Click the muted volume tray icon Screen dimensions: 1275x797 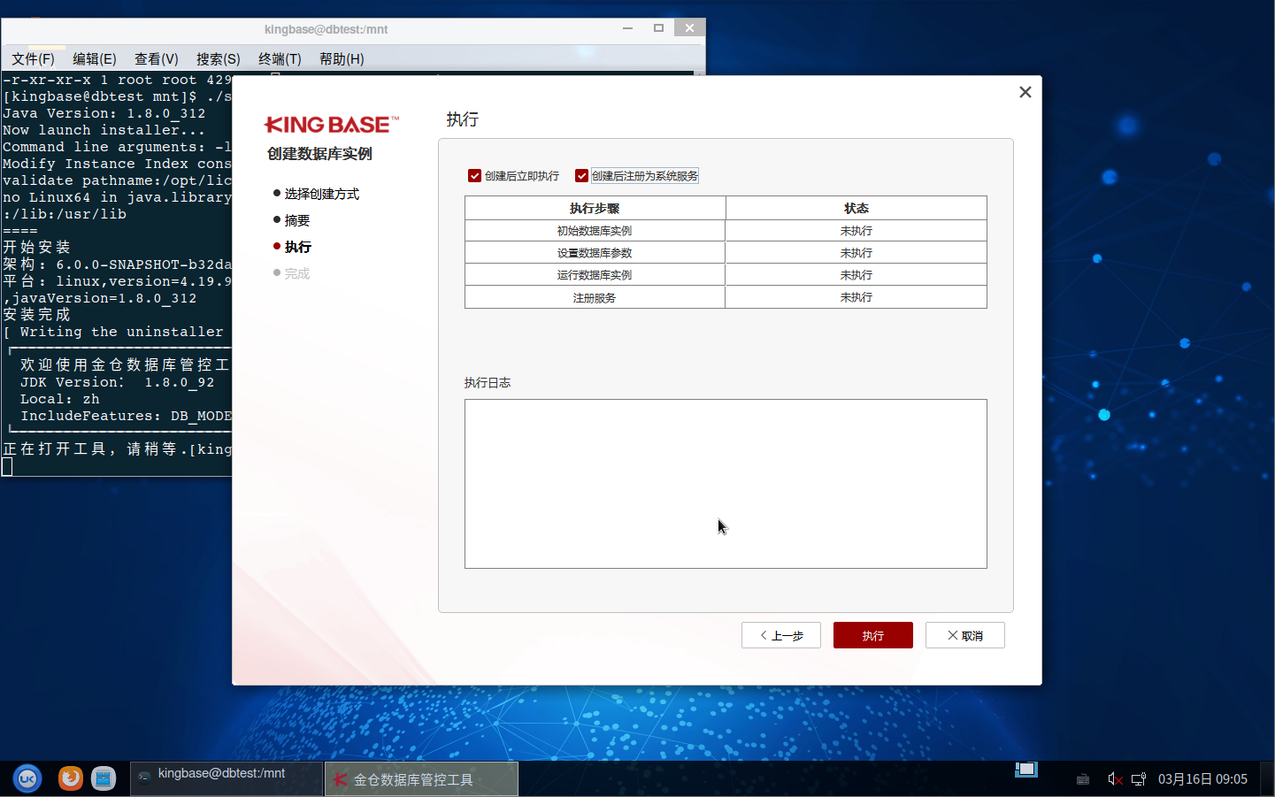tap(1115, 779)
